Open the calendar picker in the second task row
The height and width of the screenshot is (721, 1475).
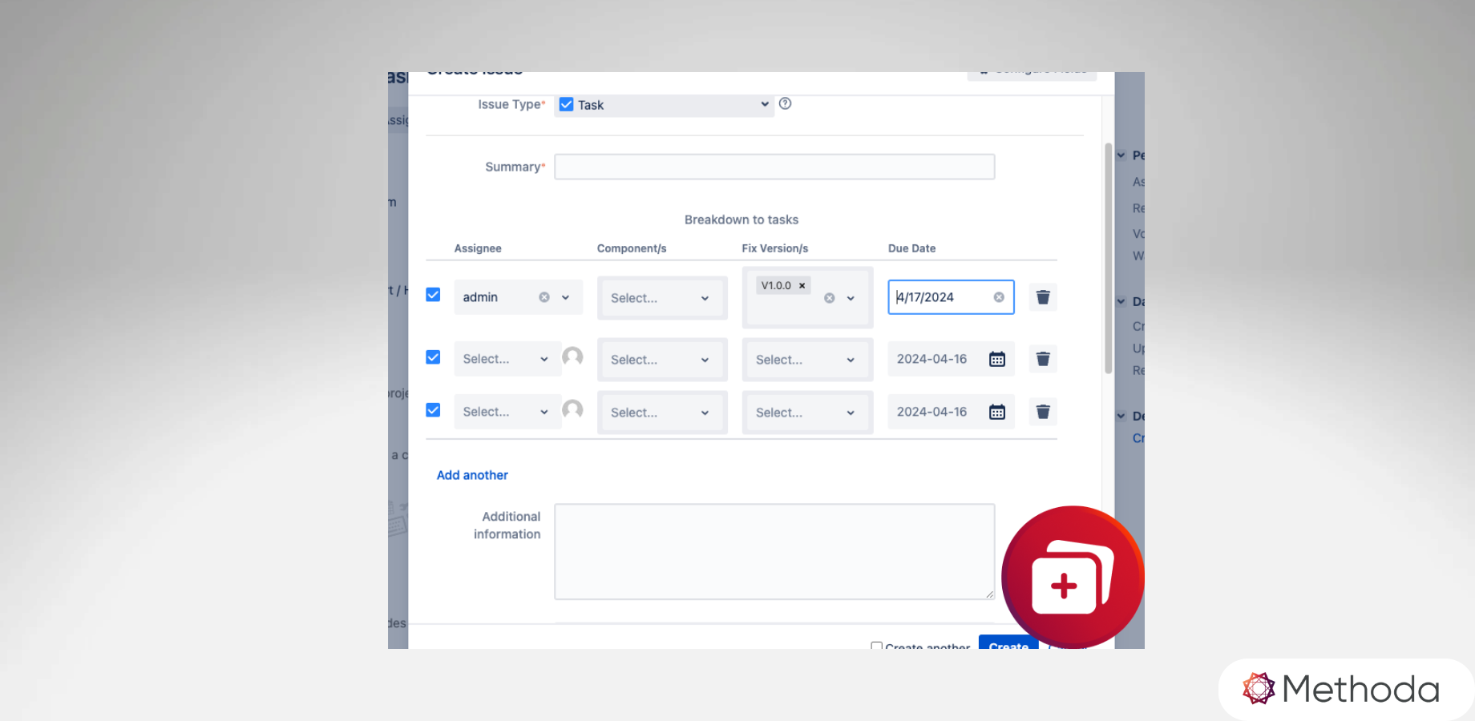pyautogui.click(x=997, y=359)
